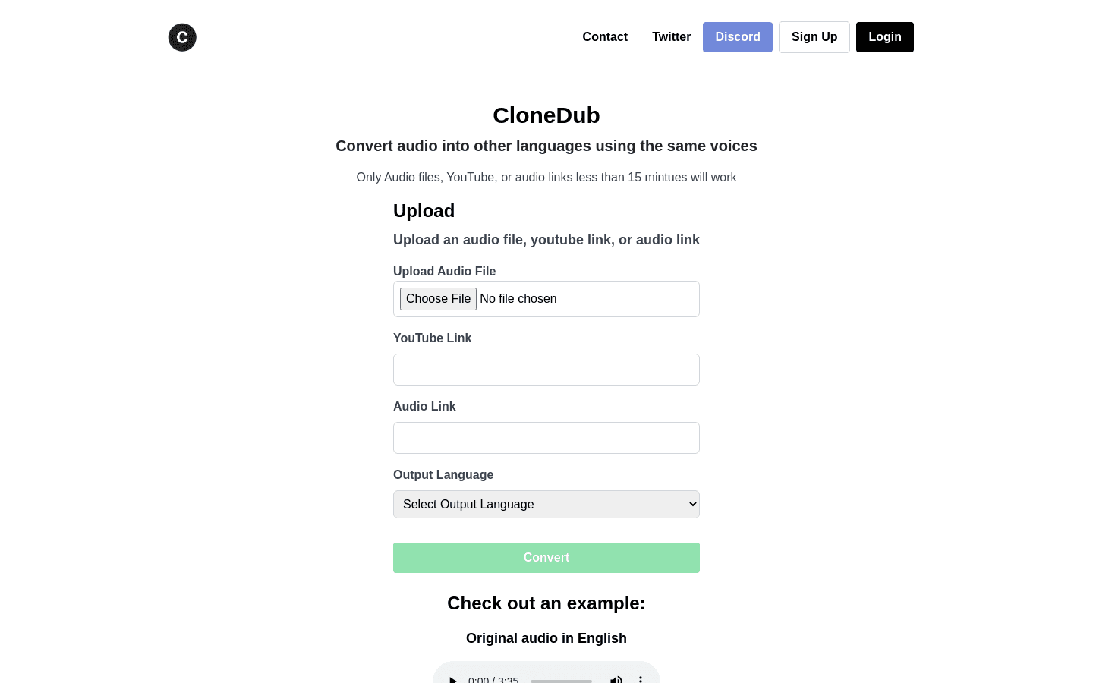Join the Discord server
1093x683 pixels.
pos(737,36)
